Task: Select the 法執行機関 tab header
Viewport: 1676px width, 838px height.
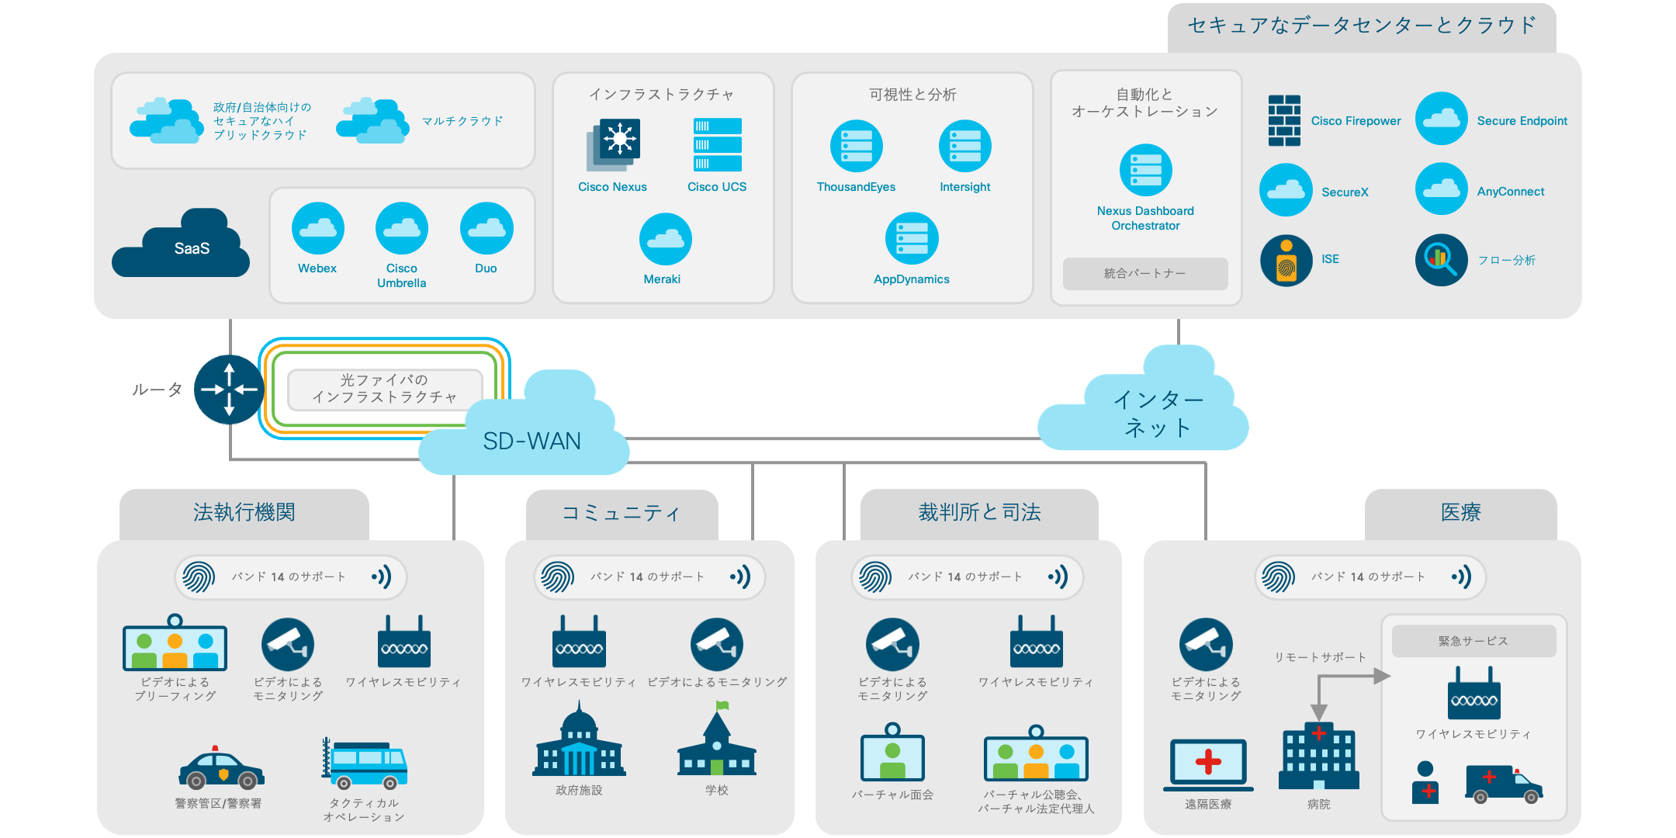Action: coord(244,514)
